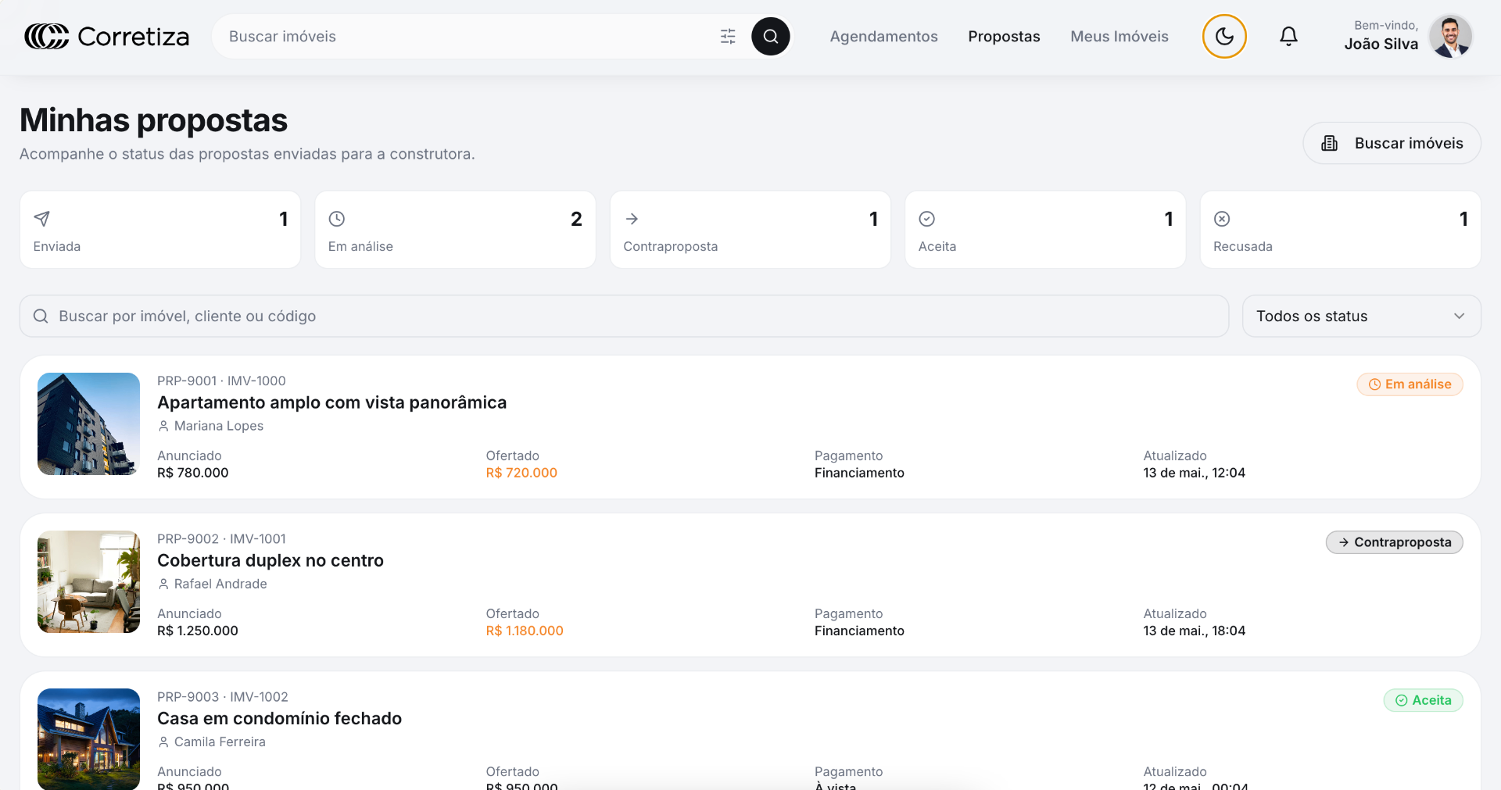Click Mariana Lopes client name
Screen dimensions: 1501x790
219,426
